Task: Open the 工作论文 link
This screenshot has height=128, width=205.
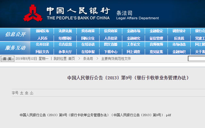Action: 134,44
